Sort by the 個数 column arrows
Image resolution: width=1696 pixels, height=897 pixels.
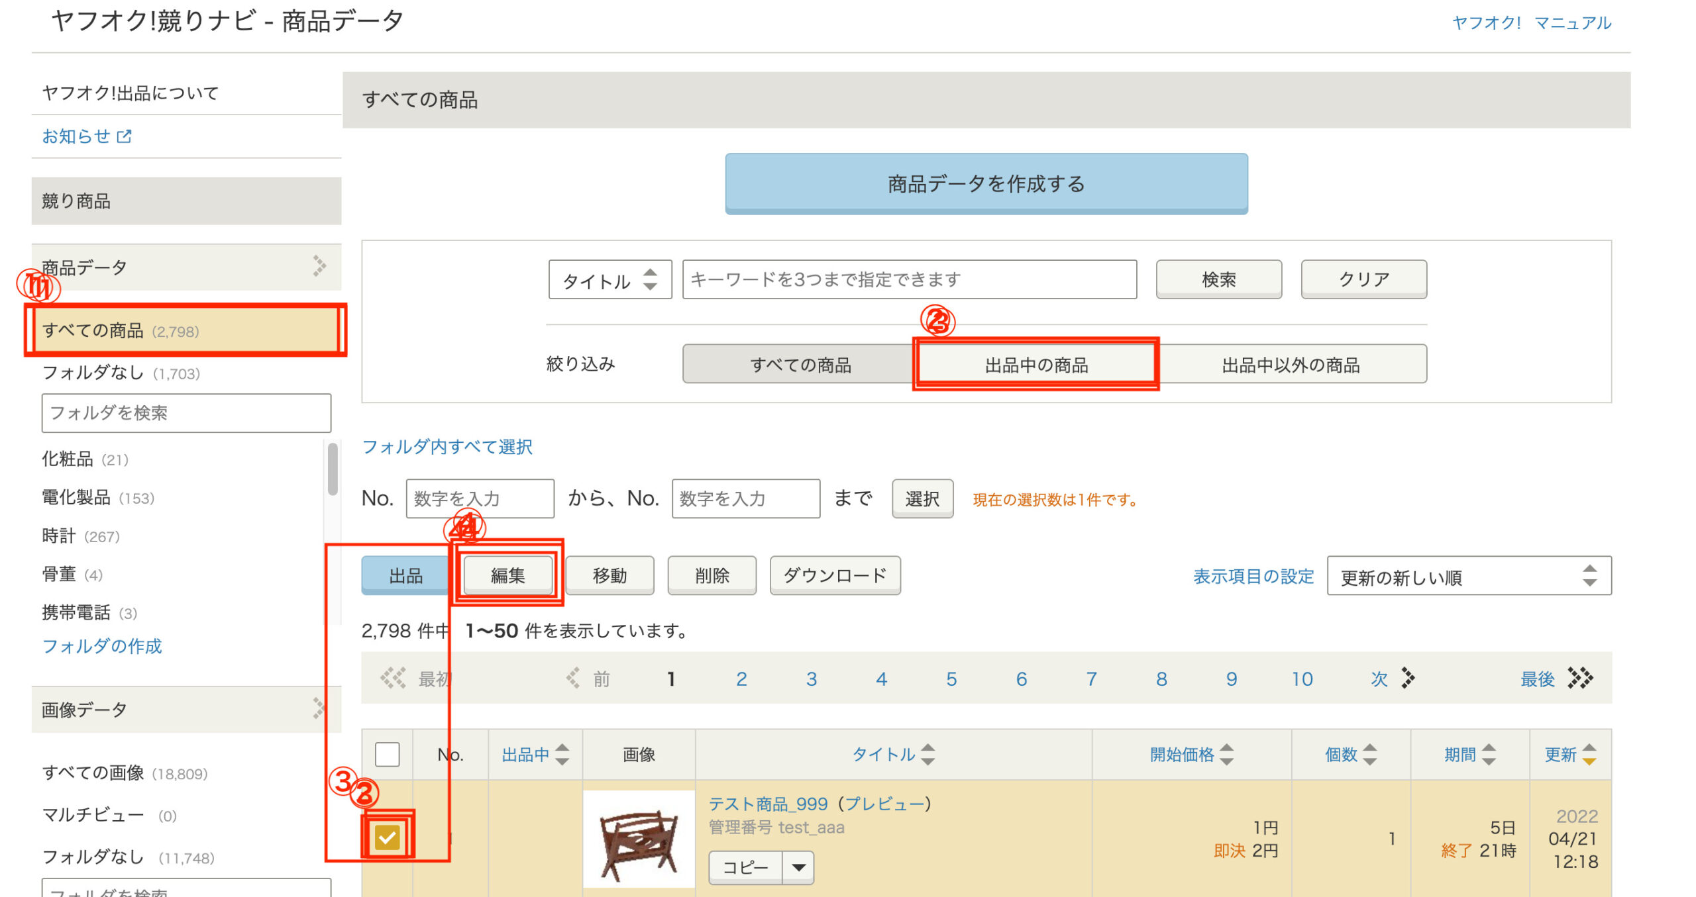click(x=1369, y=754)
